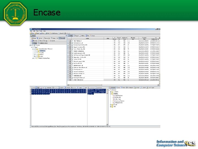Screen dimensions: 198x149
Task: Select the Cookies folder in tree
Action: tap(42, 53)
